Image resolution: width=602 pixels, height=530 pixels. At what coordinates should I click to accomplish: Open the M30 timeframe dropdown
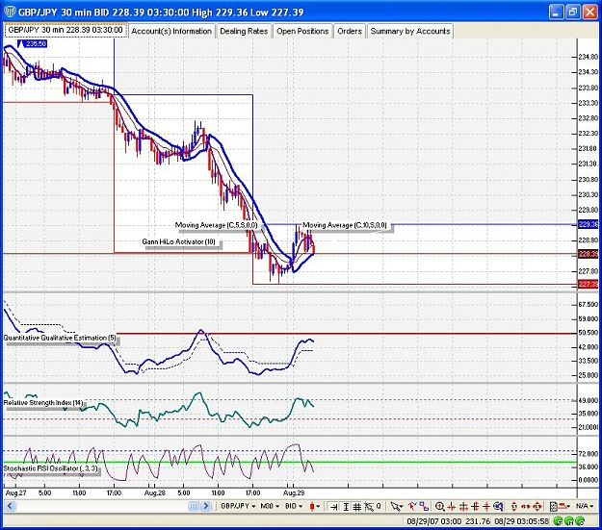(x=270, y=506)
